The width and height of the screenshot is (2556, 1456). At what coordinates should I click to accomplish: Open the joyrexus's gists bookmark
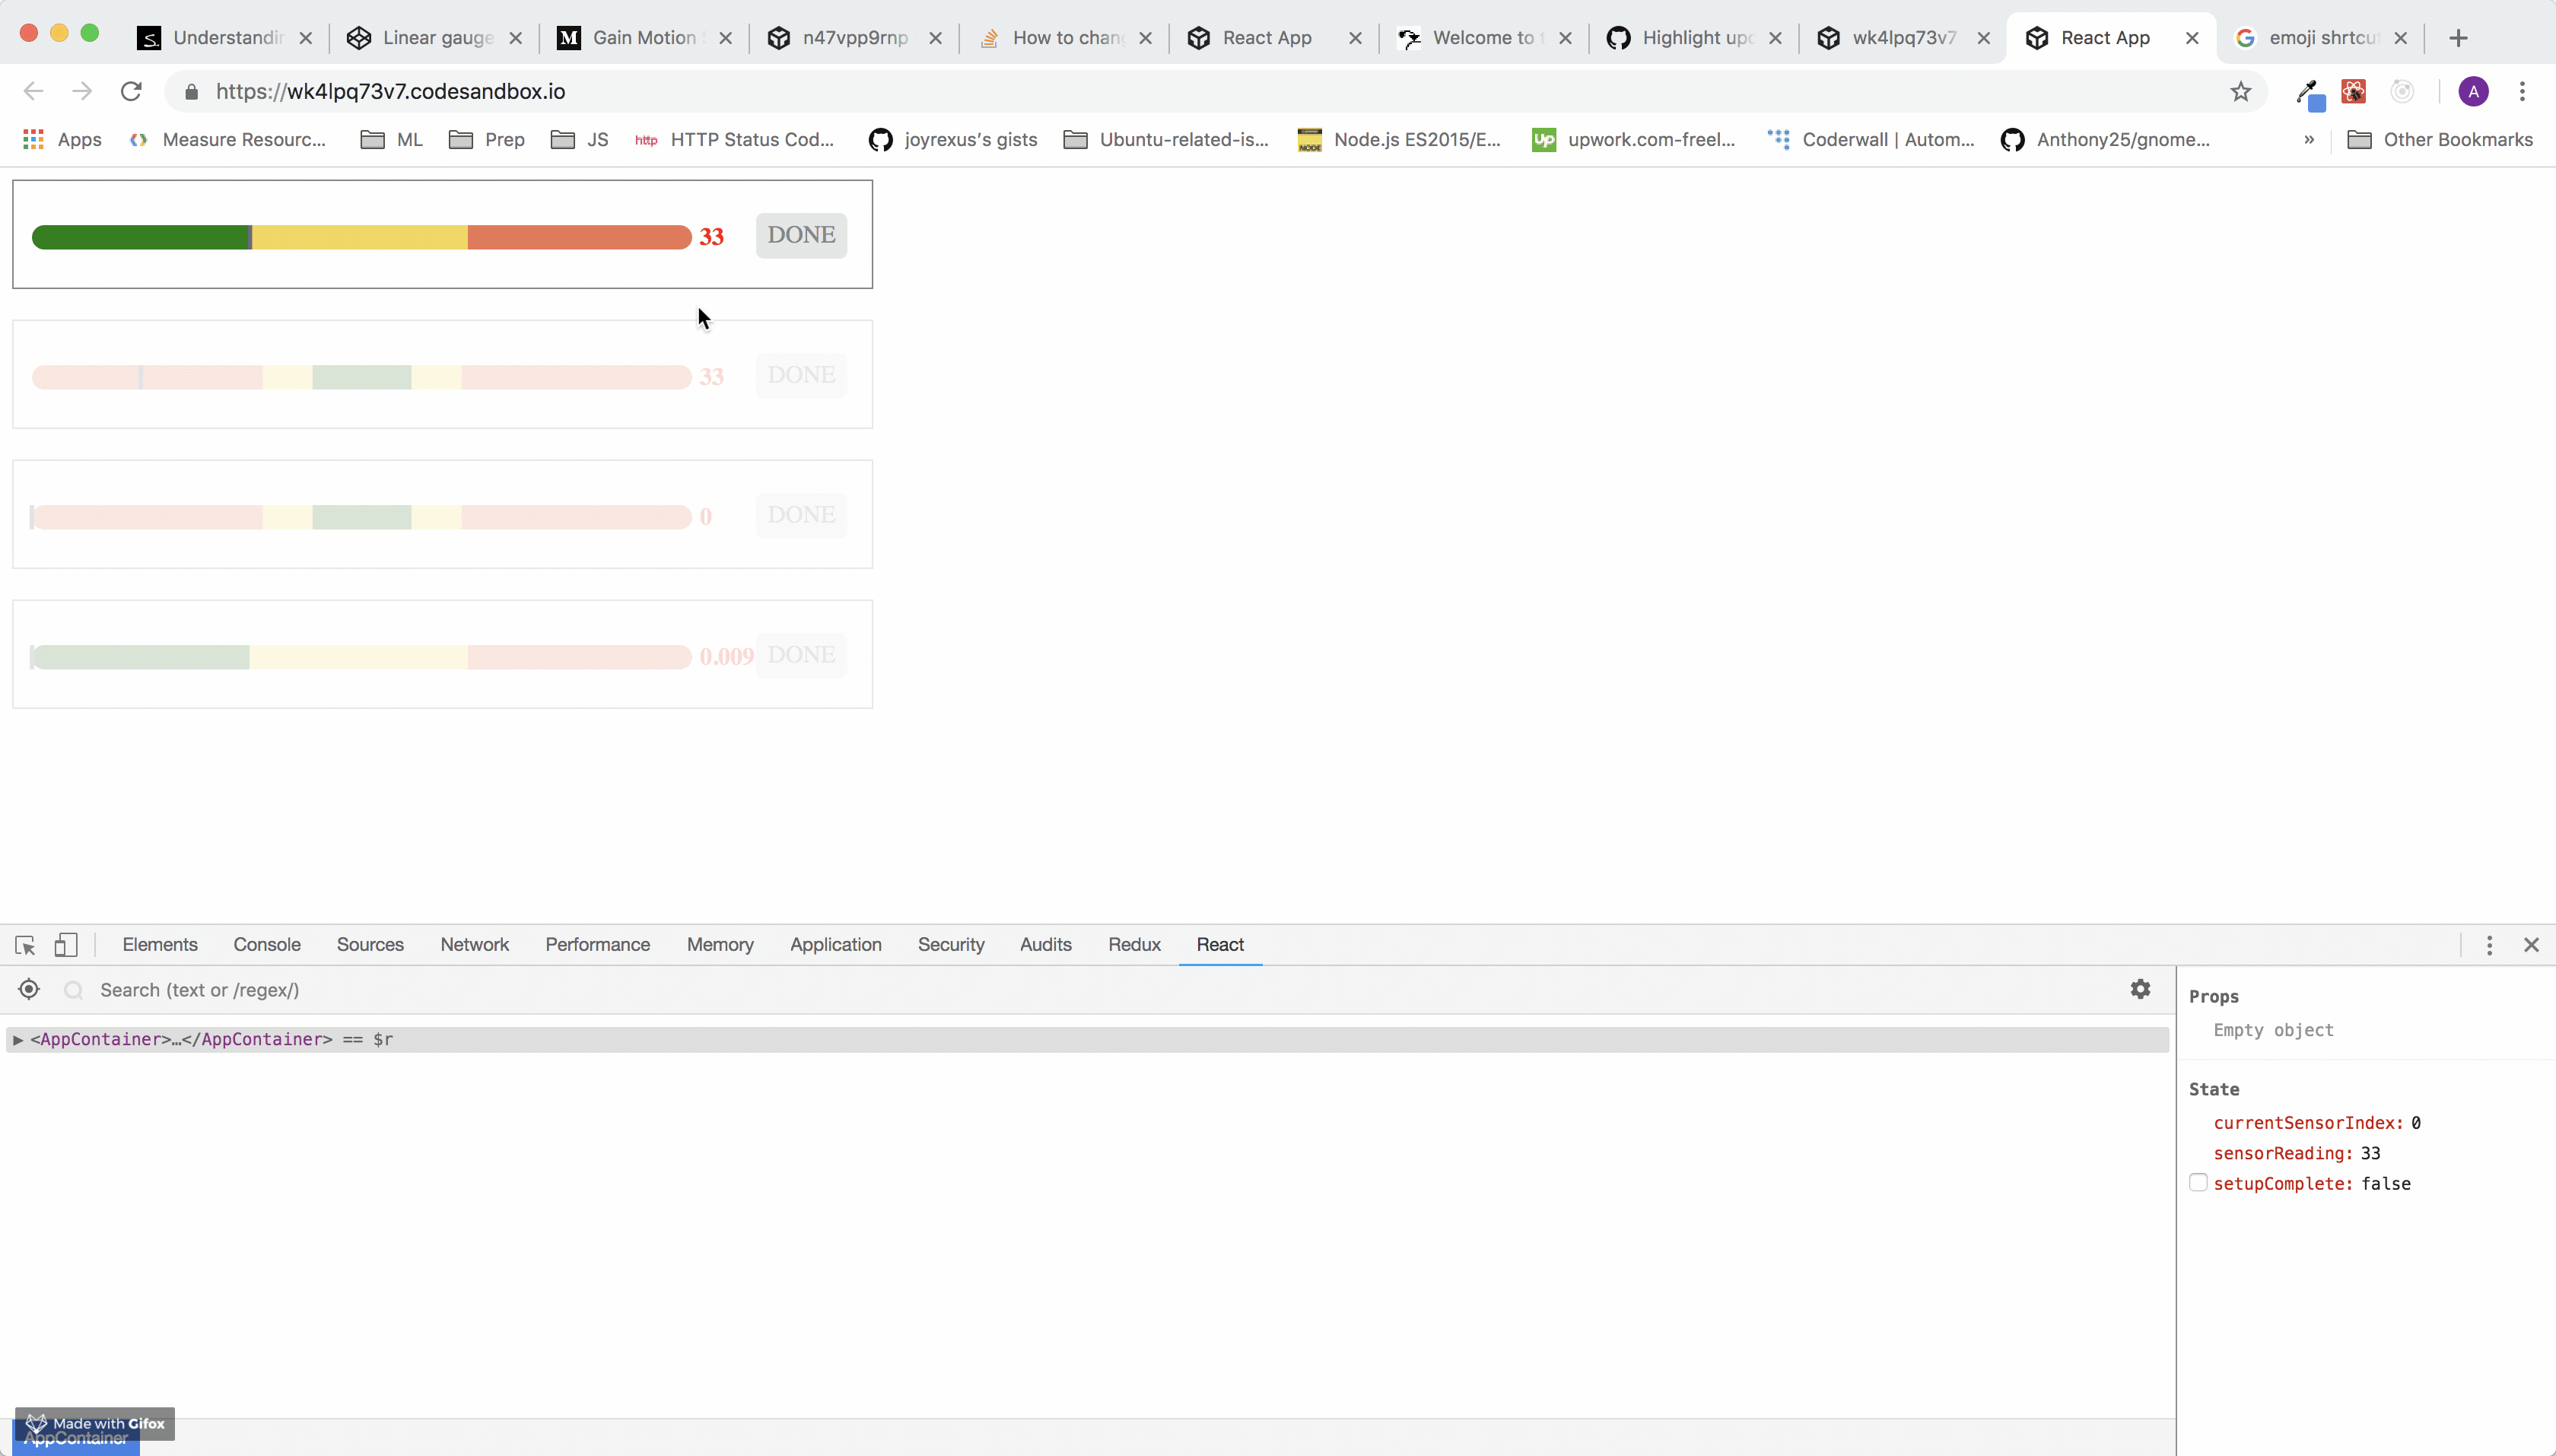953,140
